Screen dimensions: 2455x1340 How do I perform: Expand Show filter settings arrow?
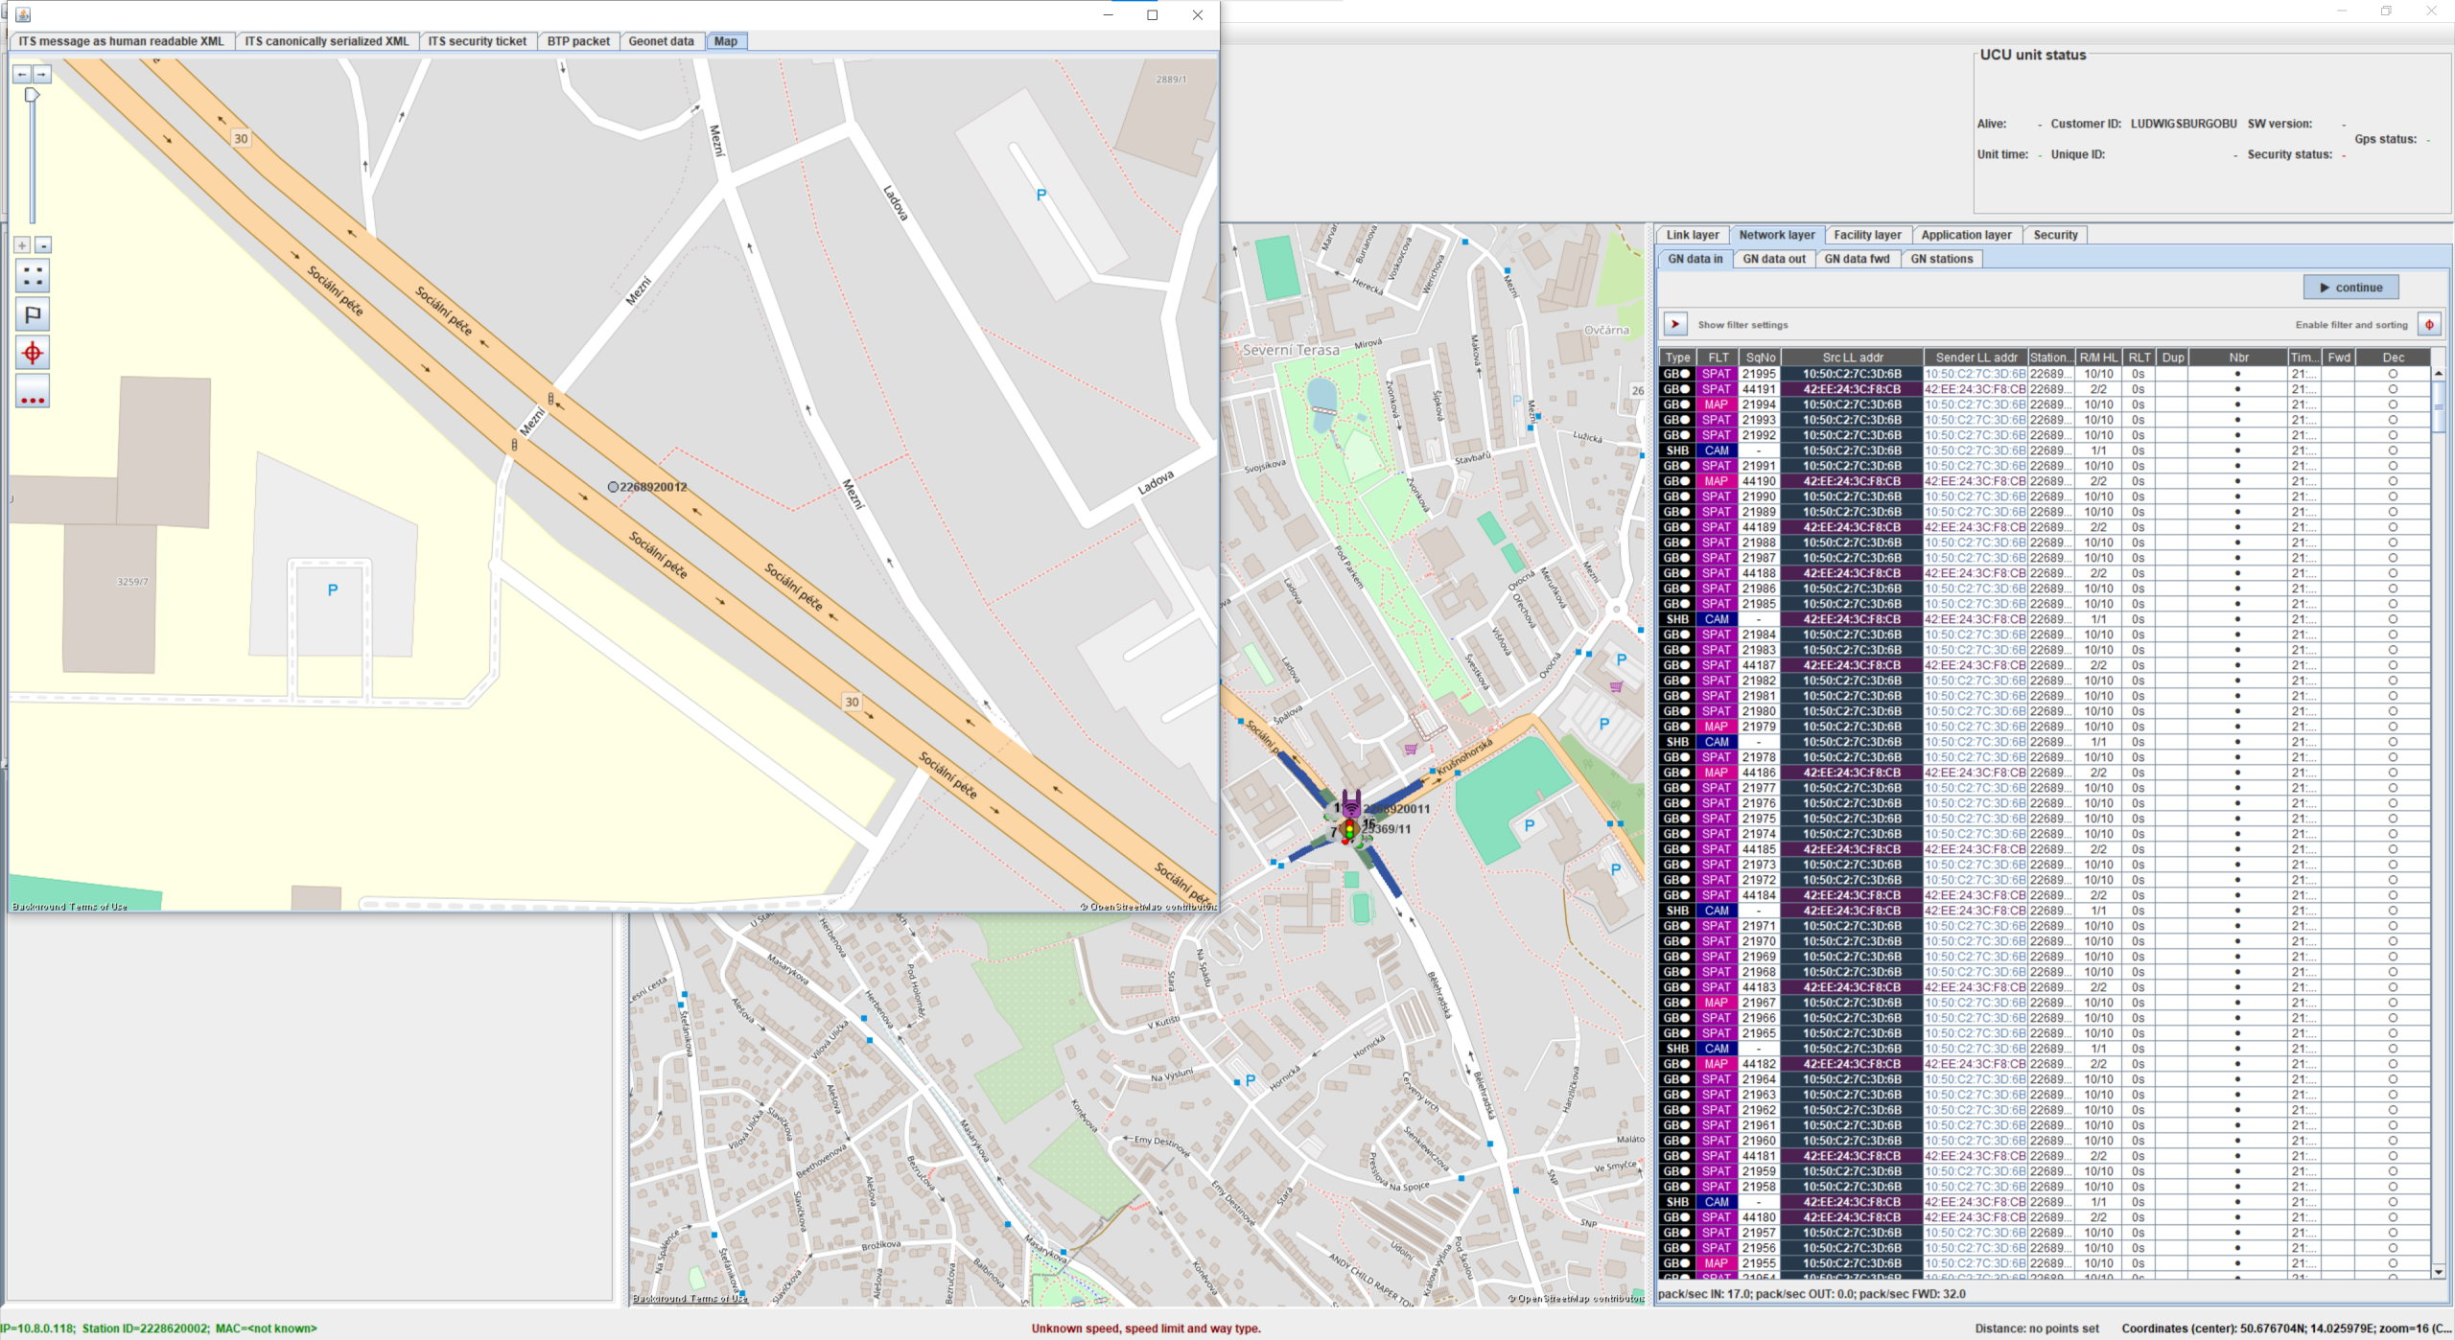click(1675, 324)
